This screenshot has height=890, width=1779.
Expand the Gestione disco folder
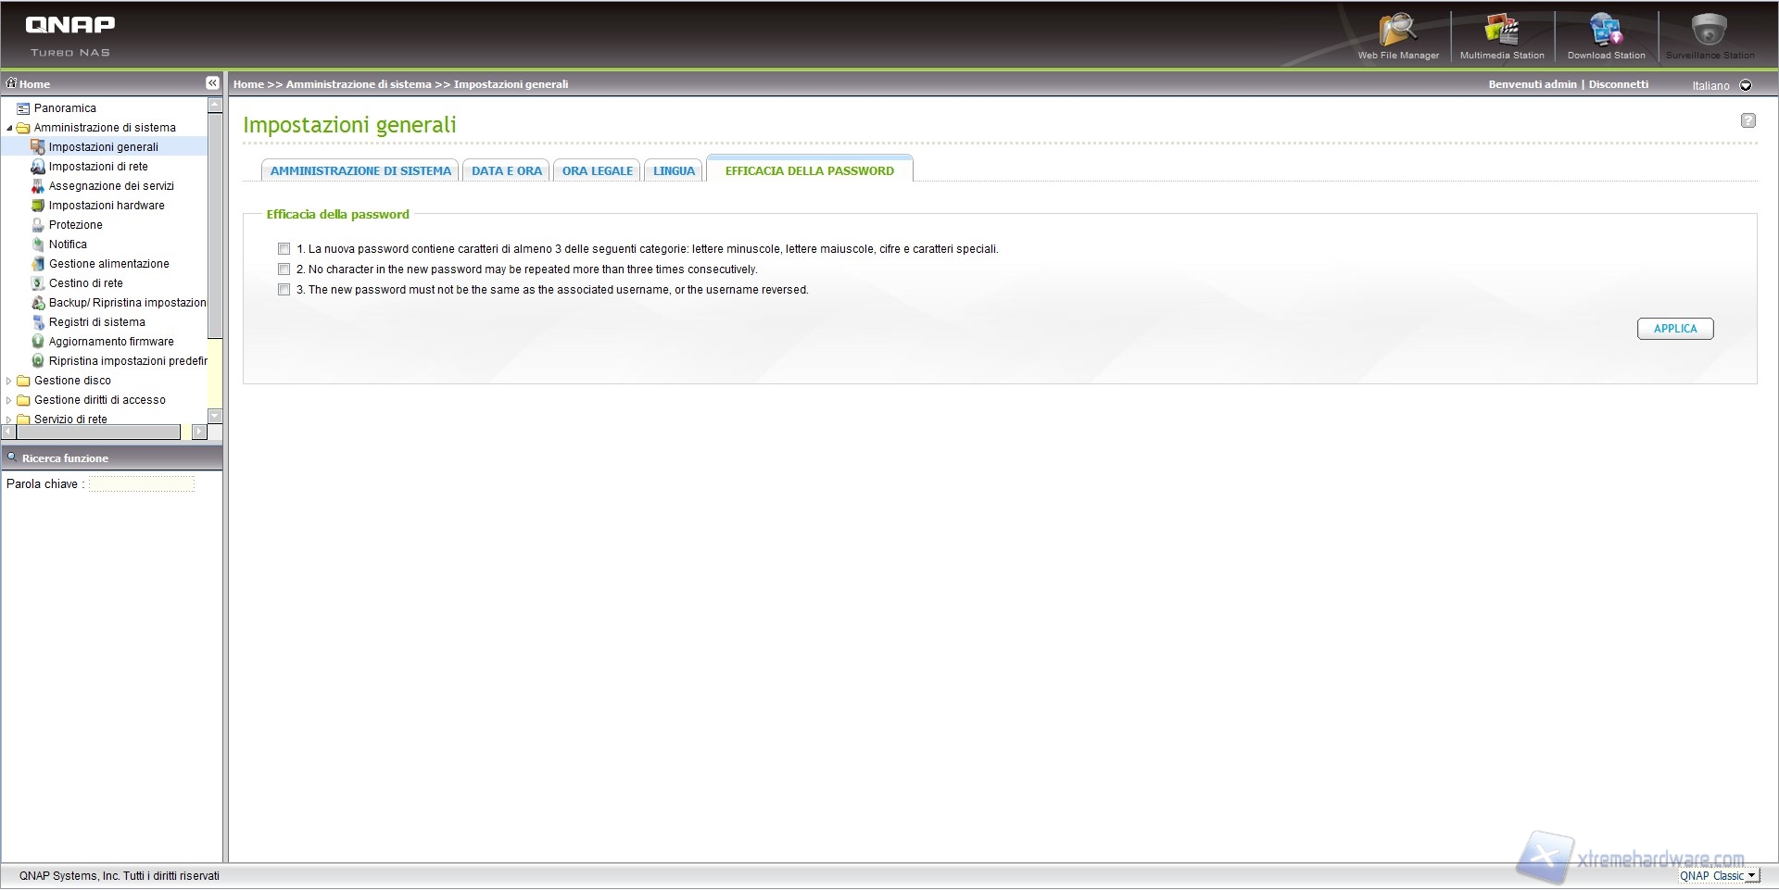pyautogui.click(x=9, y=381)
